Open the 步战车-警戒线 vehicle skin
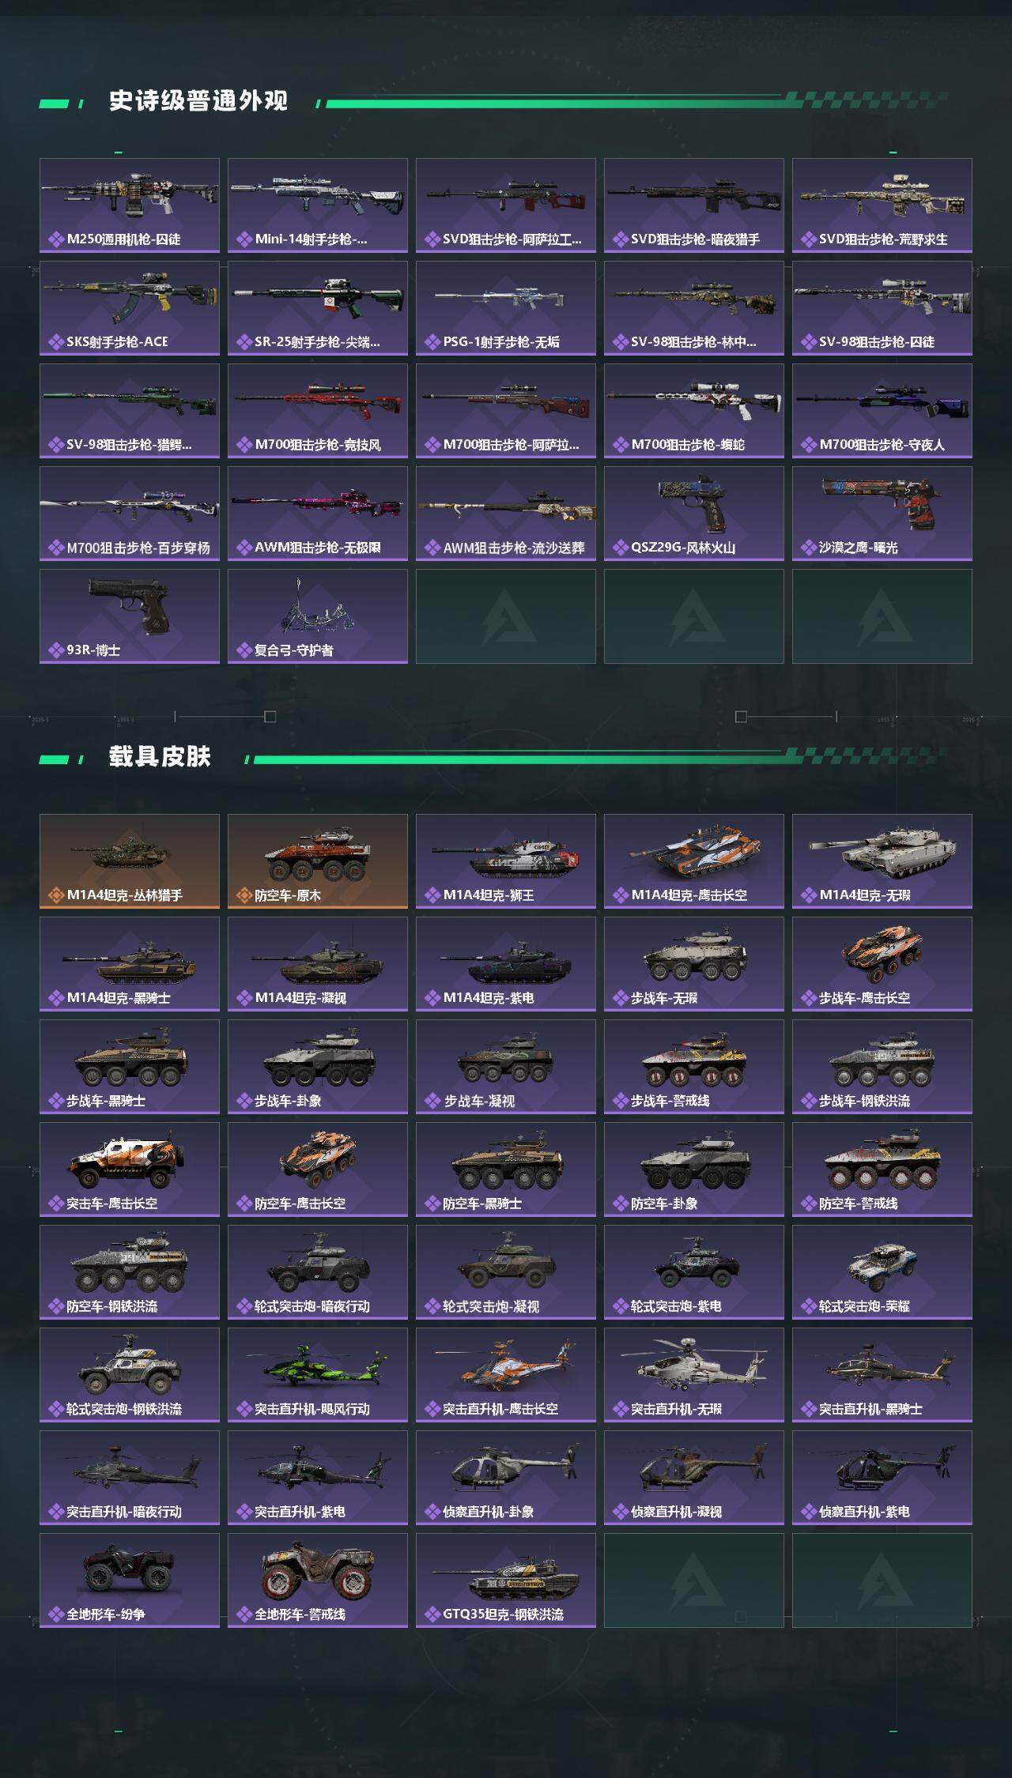Image resolution: width=1012 pixels, height=1778 pixels. point(694,1067)
